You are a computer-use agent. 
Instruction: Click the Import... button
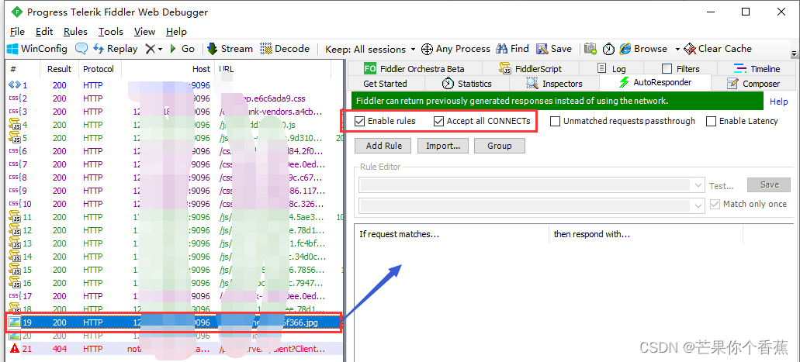[x=443, y=146]
